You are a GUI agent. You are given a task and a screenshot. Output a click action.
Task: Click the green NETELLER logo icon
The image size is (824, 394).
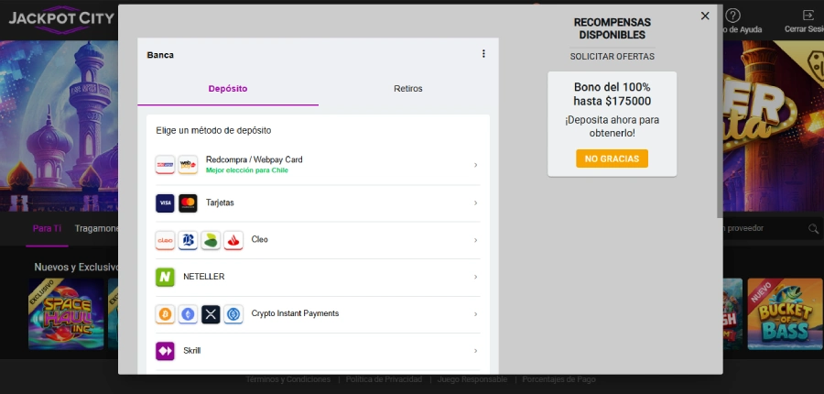click(x=165, y=277)
